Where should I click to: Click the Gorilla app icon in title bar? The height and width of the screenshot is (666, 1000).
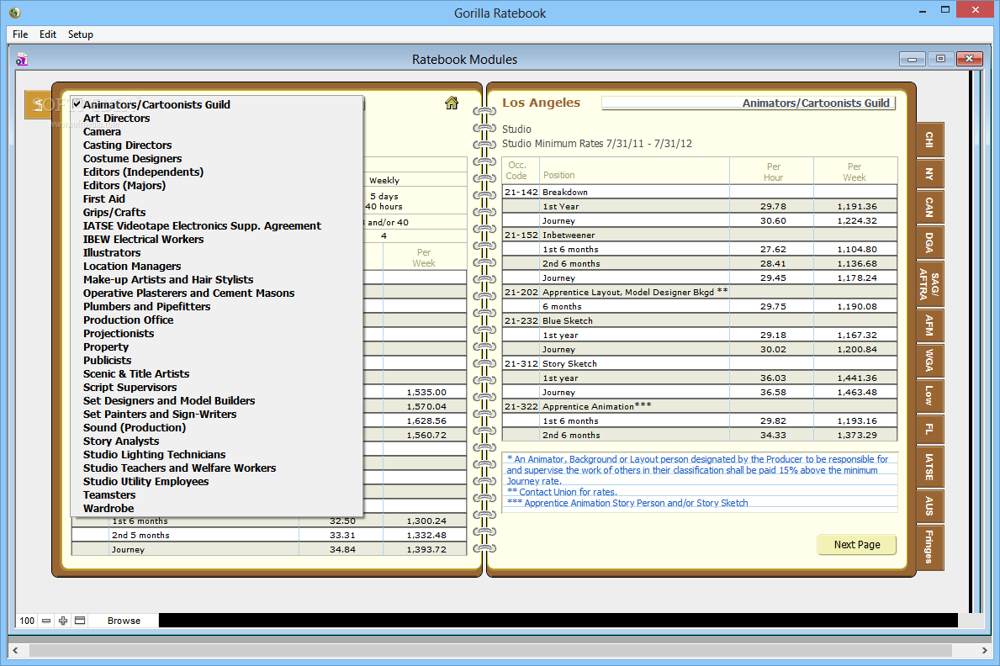coord(15,12)
